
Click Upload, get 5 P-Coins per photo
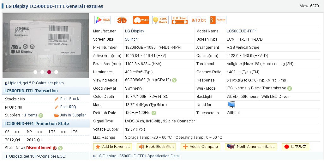pyautogui.click(x=36, y=83)
